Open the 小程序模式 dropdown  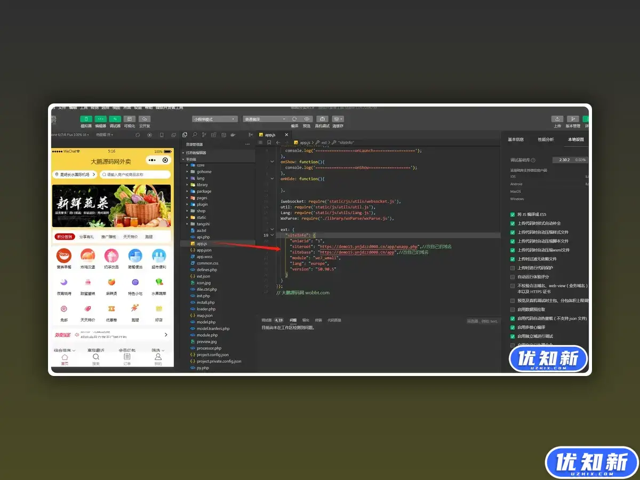214,118
